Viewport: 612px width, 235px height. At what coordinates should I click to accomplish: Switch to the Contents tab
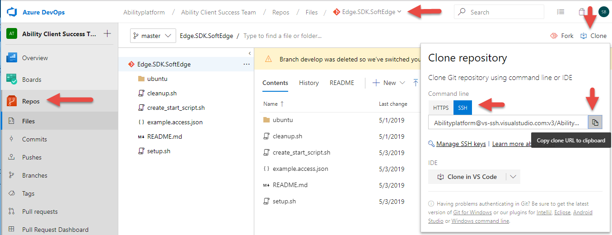(275, 83)
